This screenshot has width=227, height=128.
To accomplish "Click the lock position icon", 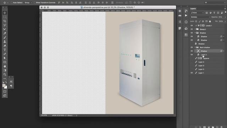I will coord(203,21).
